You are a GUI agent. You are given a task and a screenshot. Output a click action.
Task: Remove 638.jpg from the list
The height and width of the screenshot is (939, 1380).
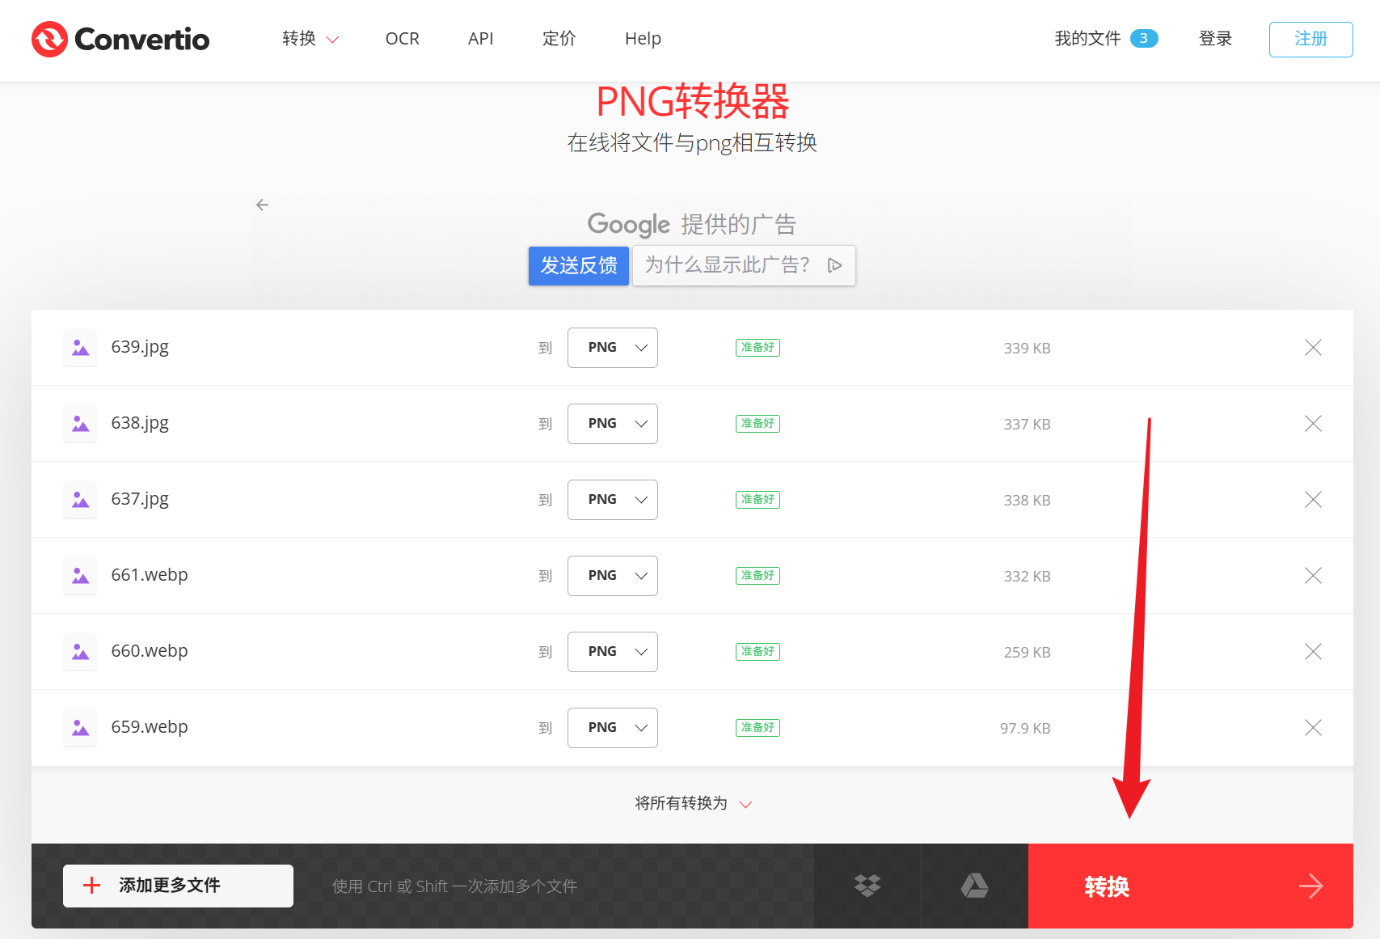[x=1313, y=423]
